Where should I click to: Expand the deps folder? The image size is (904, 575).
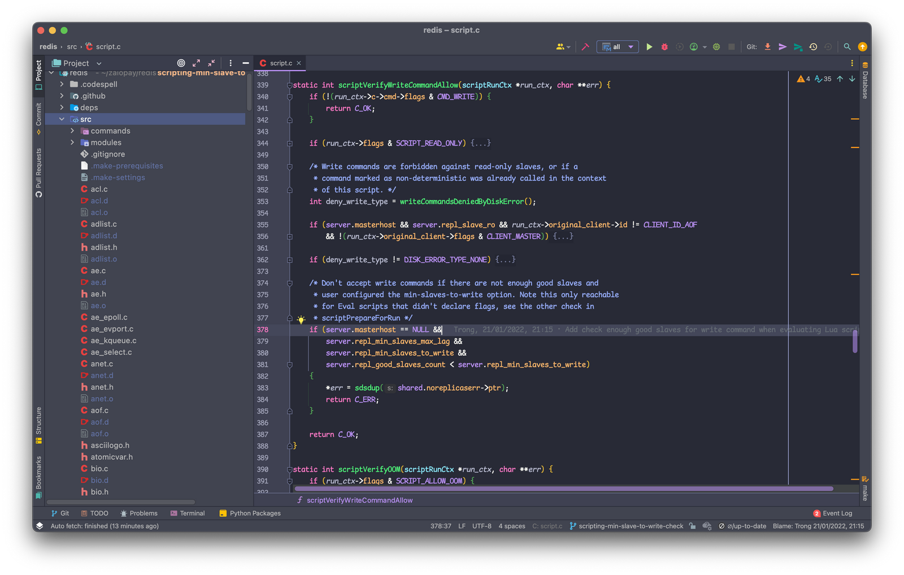click(x=62, y=107)
